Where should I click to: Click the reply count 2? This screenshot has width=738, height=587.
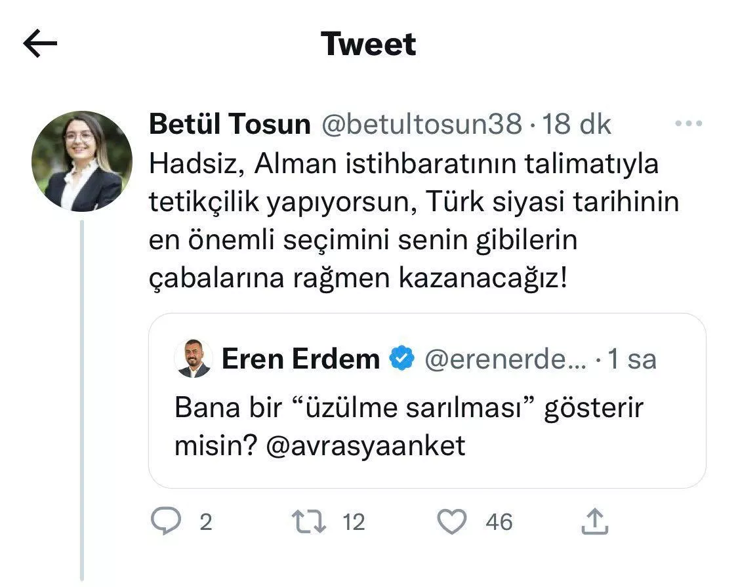(x=205, y=523)
